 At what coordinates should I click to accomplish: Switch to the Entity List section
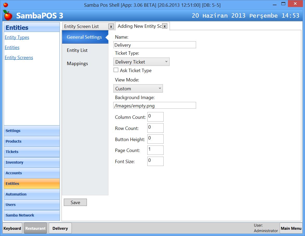tap(77, 50)
